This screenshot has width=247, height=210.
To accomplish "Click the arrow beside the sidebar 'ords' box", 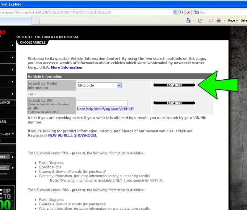I will coord(13,168).
